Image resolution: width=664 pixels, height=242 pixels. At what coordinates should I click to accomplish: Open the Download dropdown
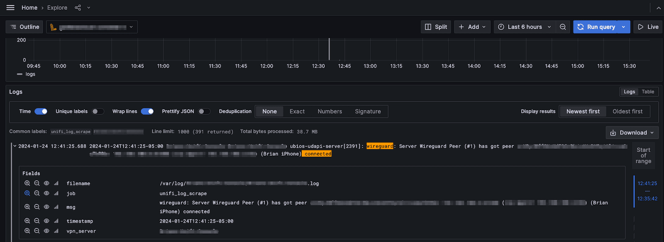tap(632, 133)
